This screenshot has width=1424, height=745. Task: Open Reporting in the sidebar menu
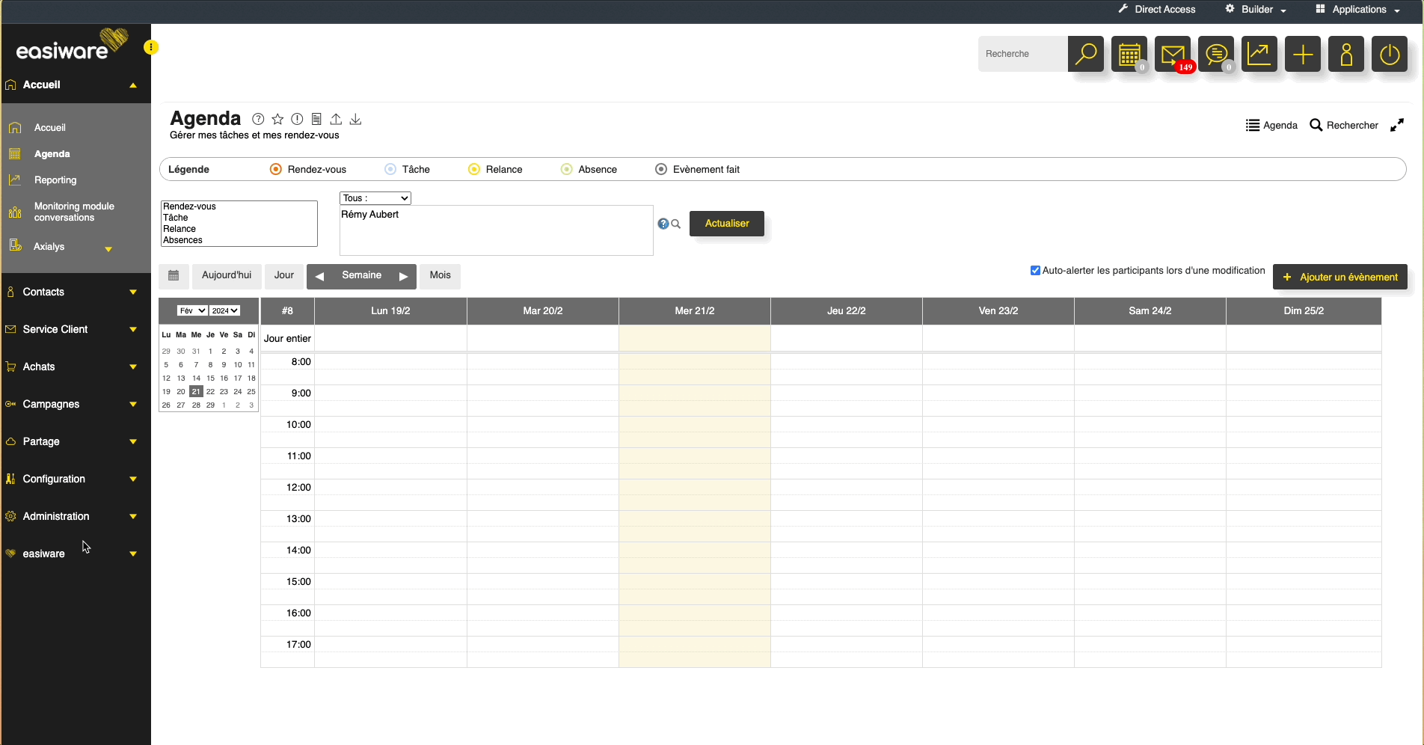(x=55, y=180)
